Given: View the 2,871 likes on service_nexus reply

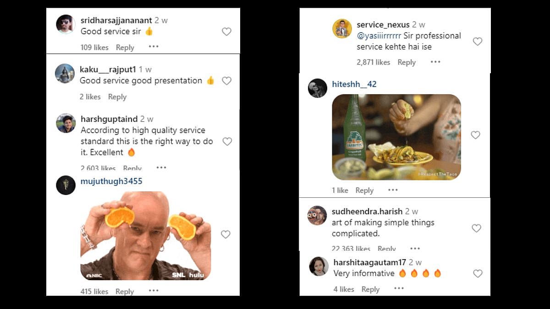Looking at the screenshot, I should click(373, 62).
